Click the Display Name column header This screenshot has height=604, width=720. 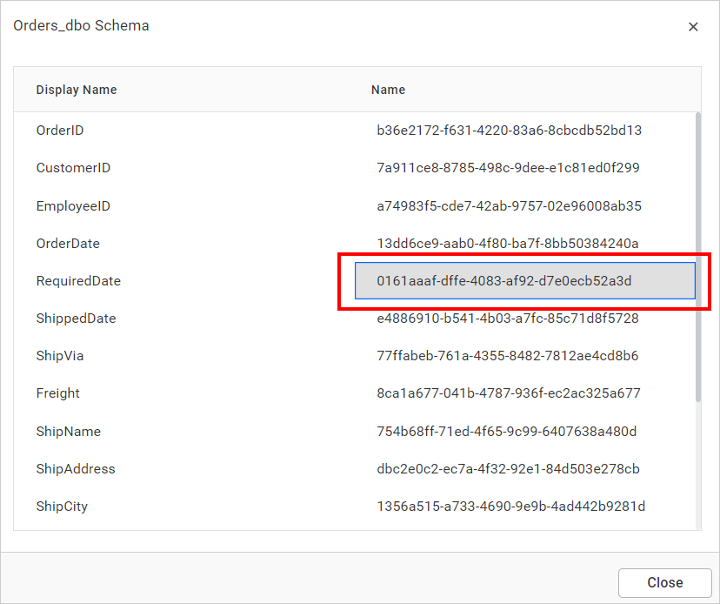77,90
